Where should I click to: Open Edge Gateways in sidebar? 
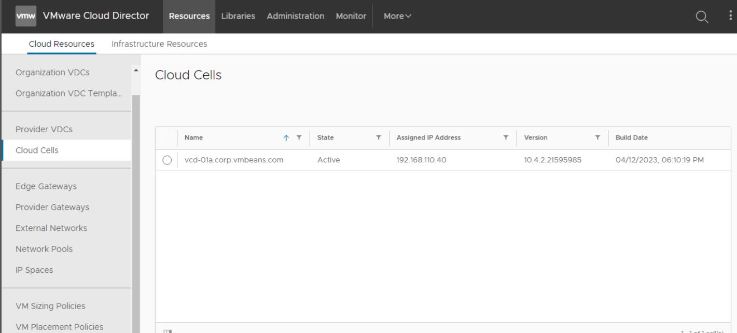(46, 186)
